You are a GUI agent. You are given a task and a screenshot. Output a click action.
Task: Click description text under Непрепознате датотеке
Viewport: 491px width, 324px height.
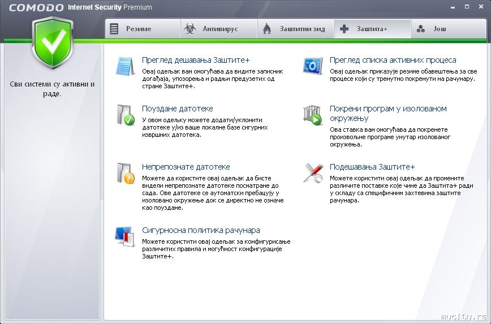(213, 193)
